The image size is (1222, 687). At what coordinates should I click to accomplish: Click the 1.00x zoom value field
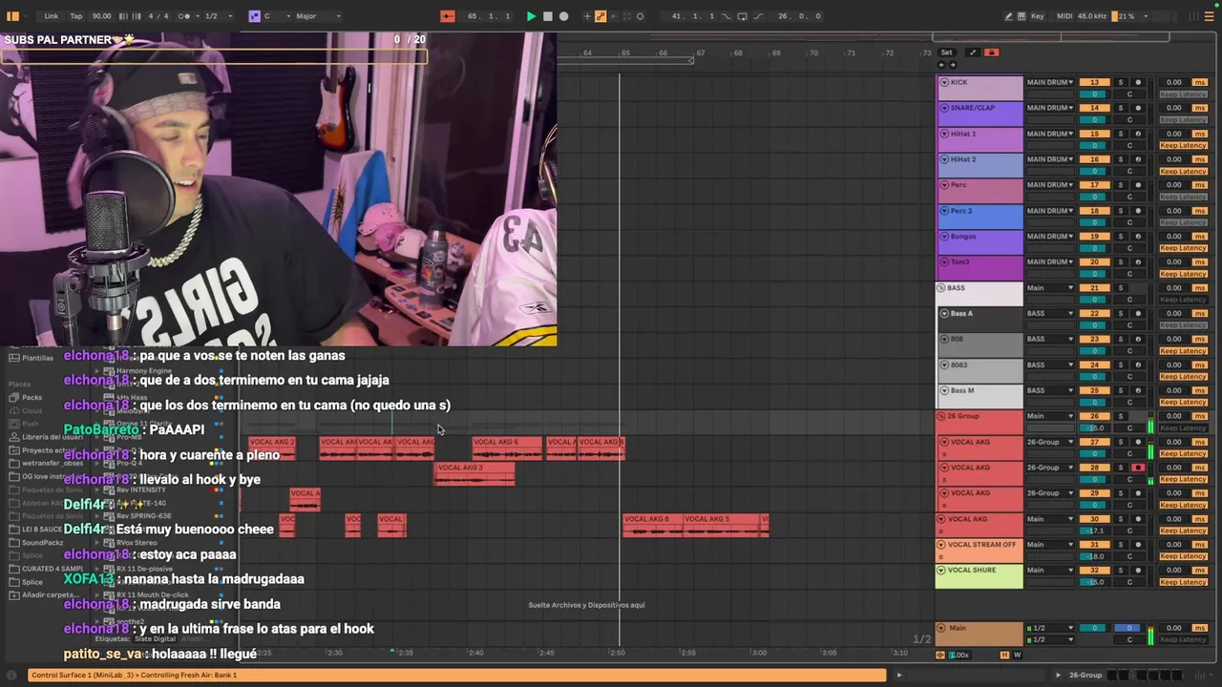(959, 655)
